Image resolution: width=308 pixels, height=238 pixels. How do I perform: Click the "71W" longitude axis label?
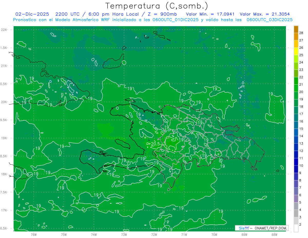[x=184, y=234]
